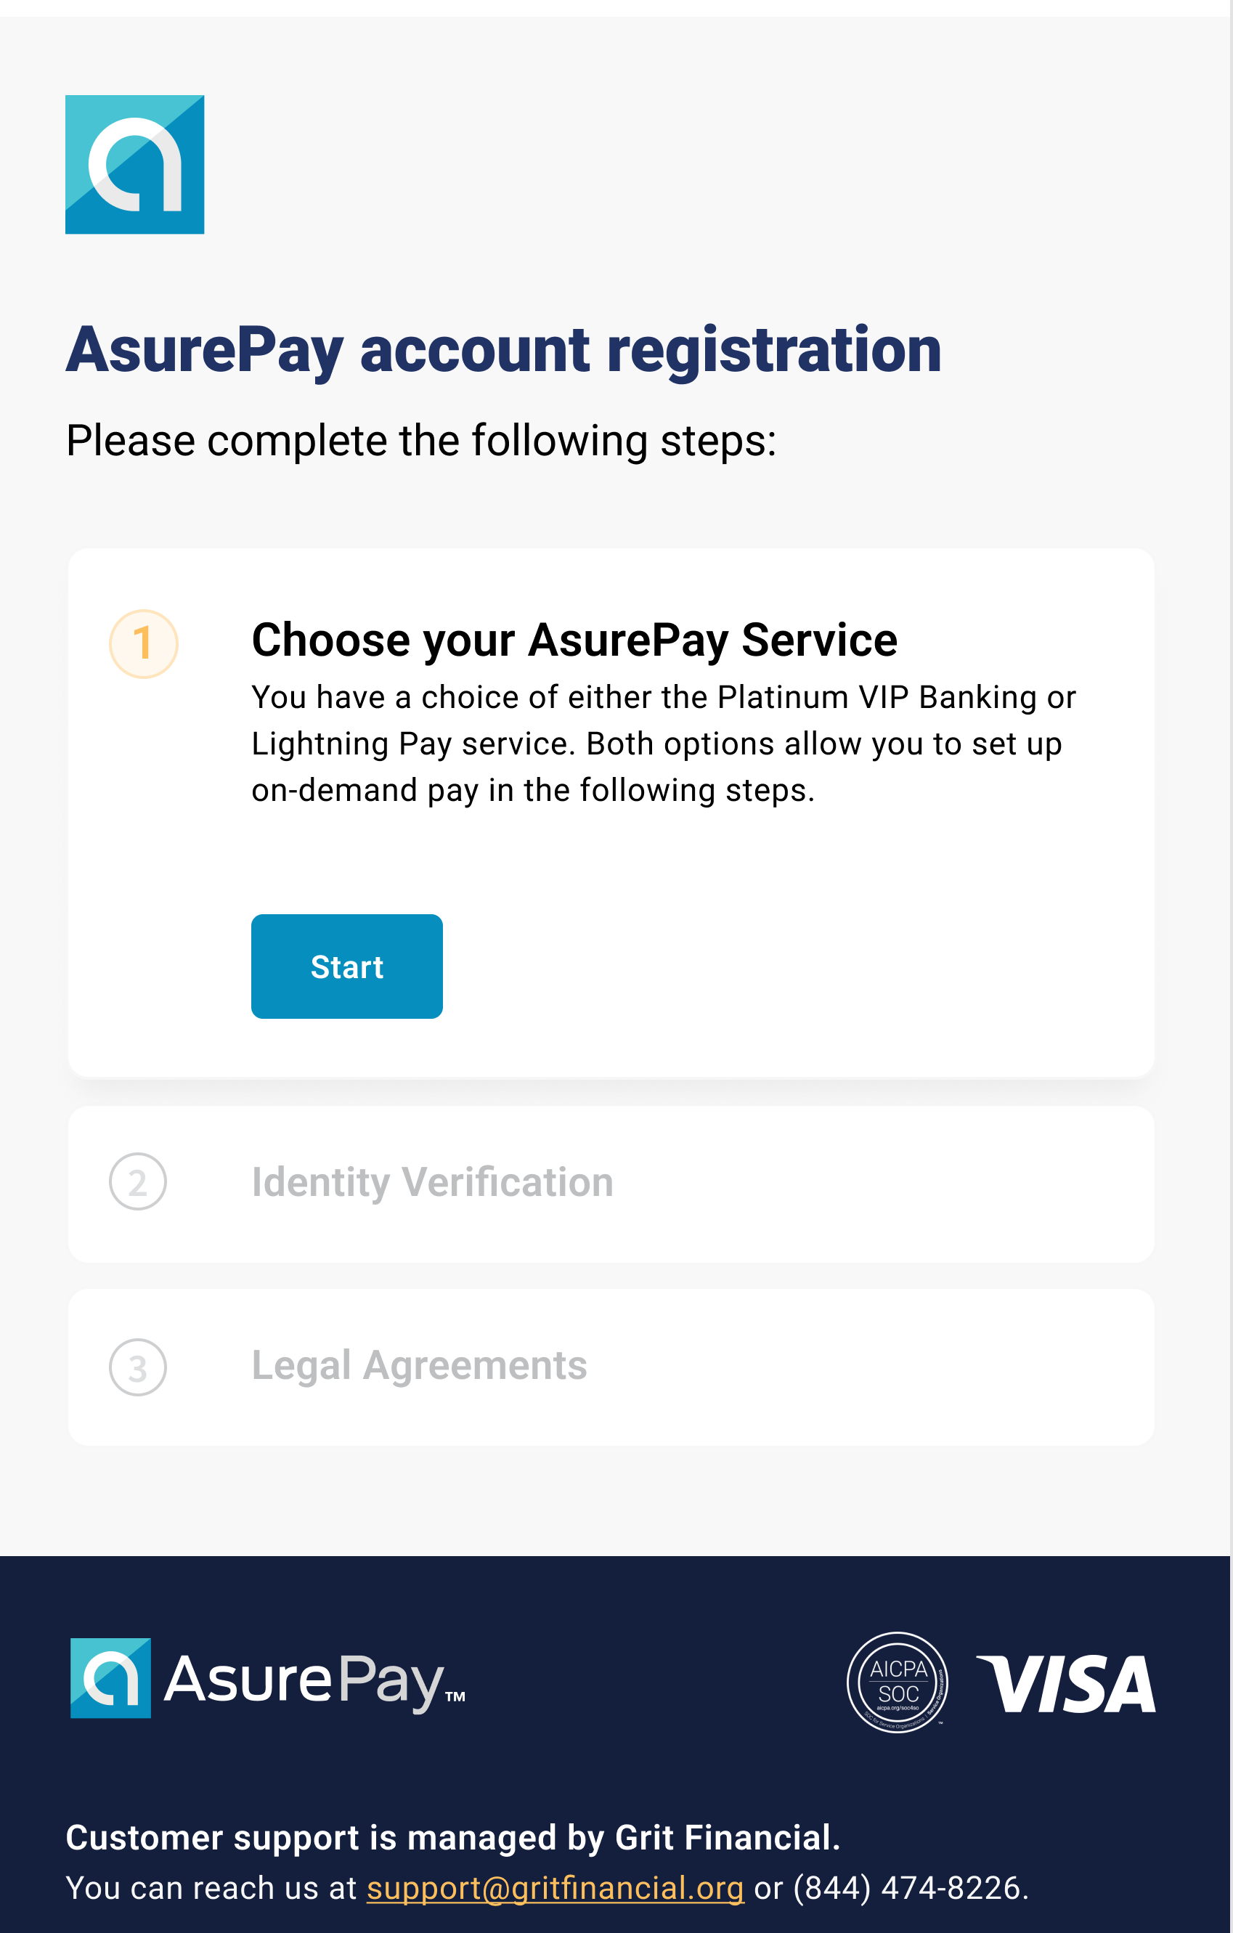This screenshot has height=1933, width=1233.
Task: Click the AICPA SOC badge
Action: (898, 1682)
